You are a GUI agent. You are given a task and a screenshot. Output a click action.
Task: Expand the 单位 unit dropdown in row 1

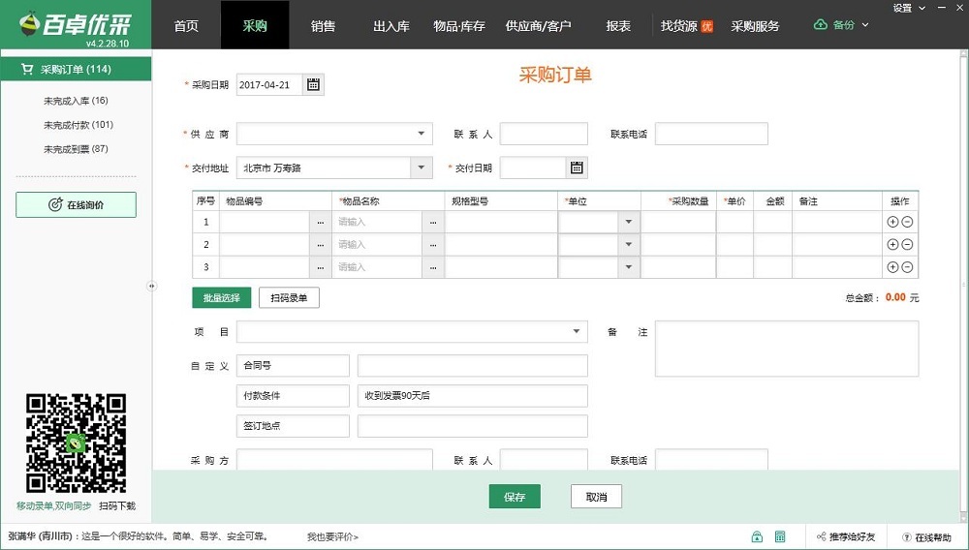629,222
